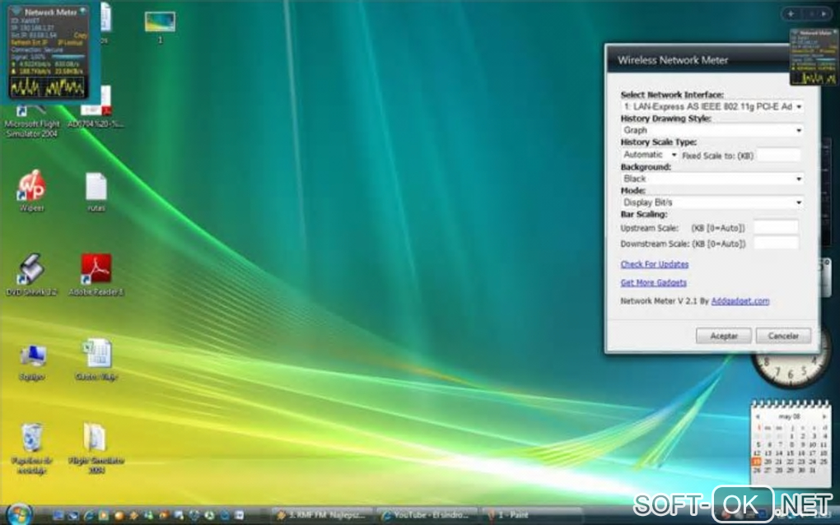Click Copy in the Network Meter gadget
The height and width of the screenshot is (525, 840).
tap(80, 35)
